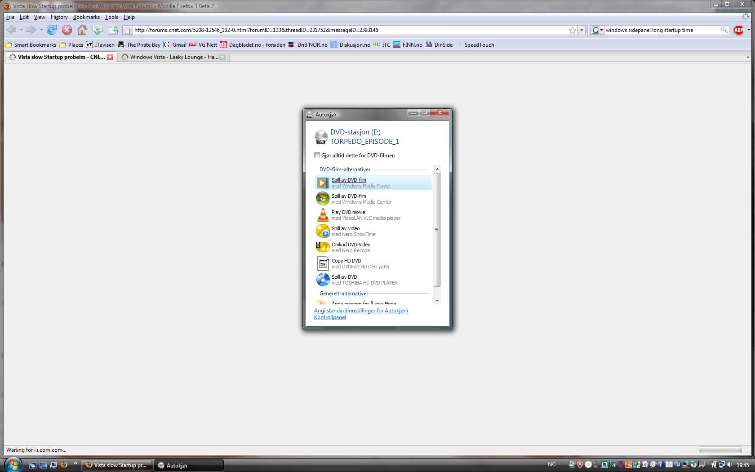
Task: Click the search magnifier icon
Action: [724, 30]
